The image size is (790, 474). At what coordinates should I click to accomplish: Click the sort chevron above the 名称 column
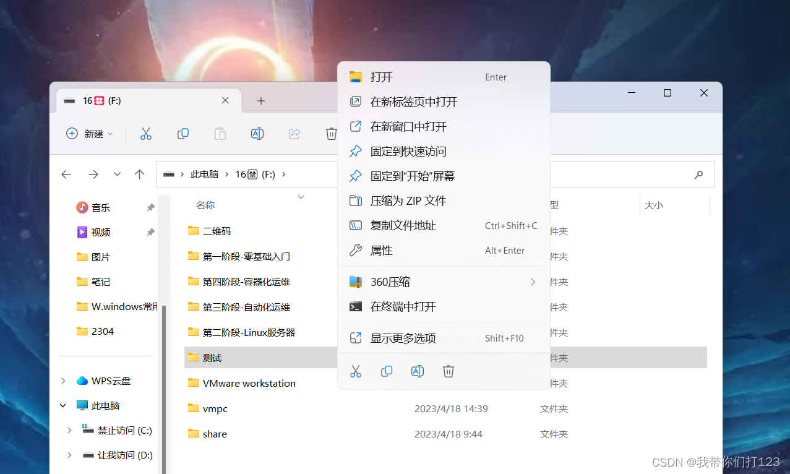301,197
